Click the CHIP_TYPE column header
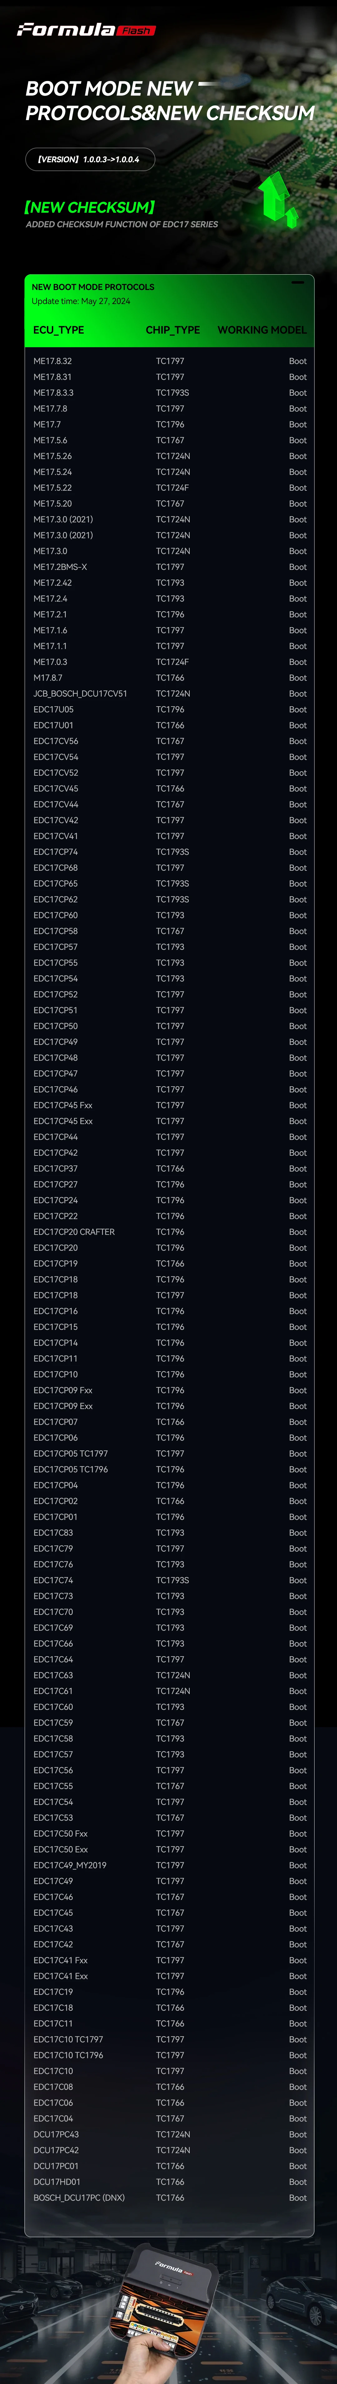 [173, 329]
